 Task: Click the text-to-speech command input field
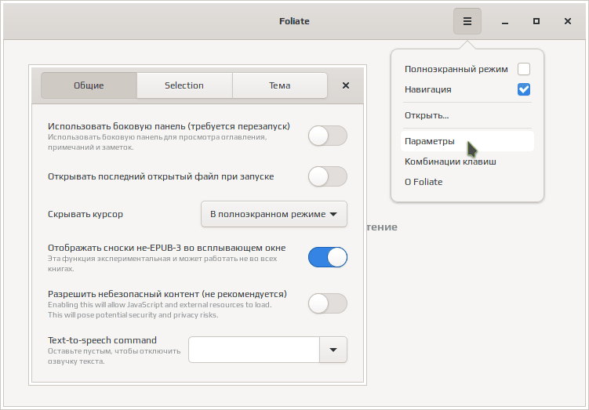254,350
